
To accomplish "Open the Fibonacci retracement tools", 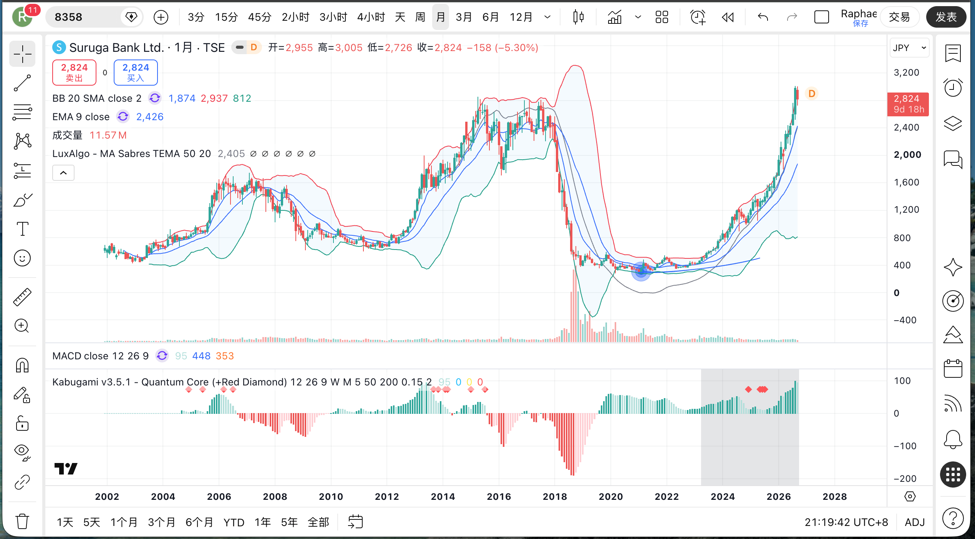I will pos(22,112).
